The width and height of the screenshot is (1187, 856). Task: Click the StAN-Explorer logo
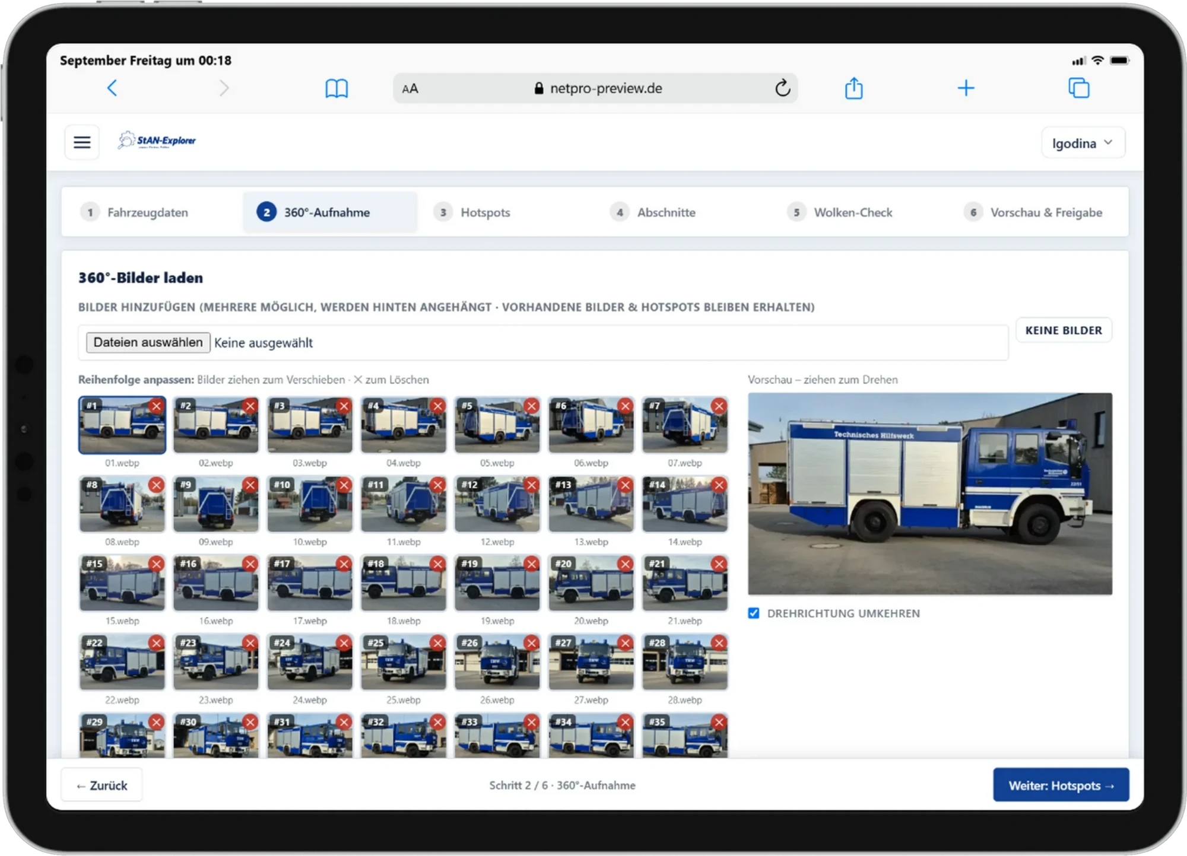[157, 141]
